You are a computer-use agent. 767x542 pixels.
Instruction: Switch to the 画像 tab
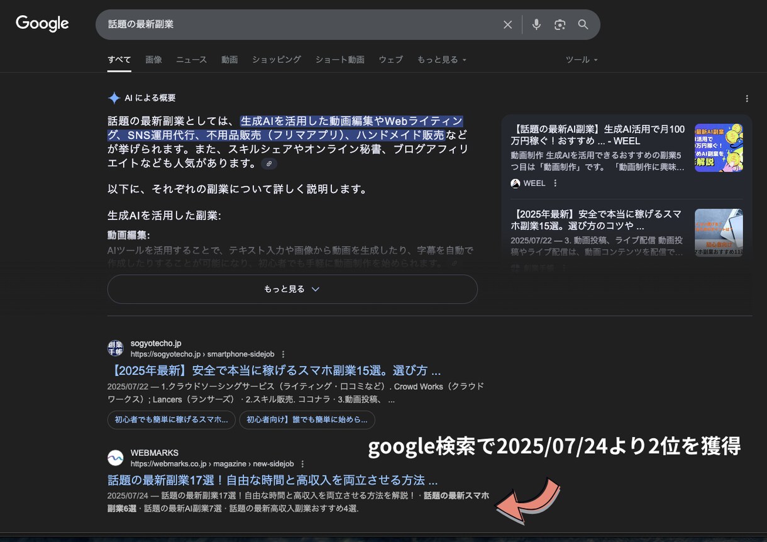(153, 60)
